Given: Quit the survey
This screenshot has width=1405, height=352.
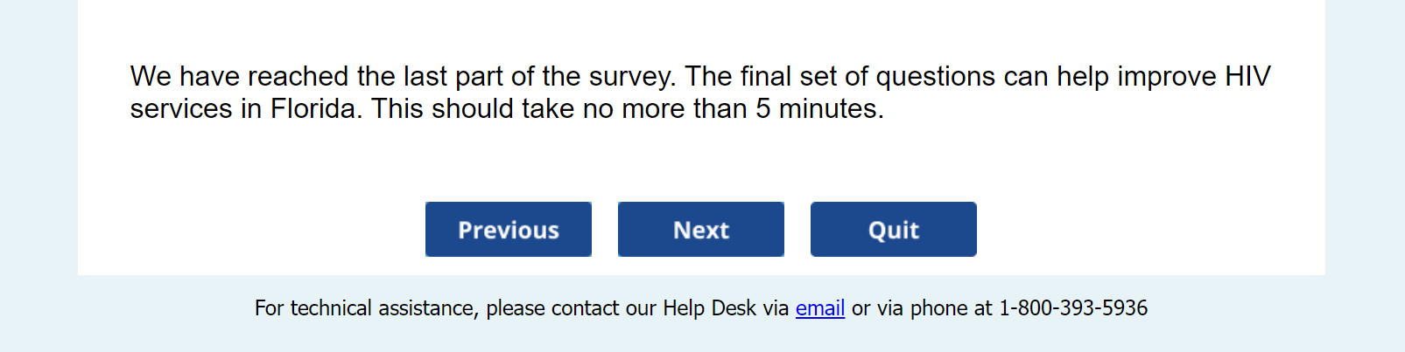Looking at the screenshot, I should coord(893,230).
